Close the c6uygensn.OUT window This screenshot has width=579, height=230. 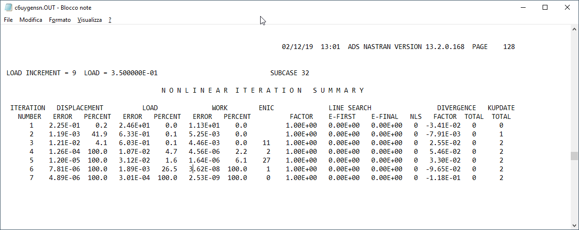click(x=567, y=8)
